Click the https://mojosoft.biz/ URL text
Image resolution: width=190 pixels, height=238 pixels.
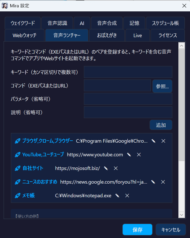point(78,168)
